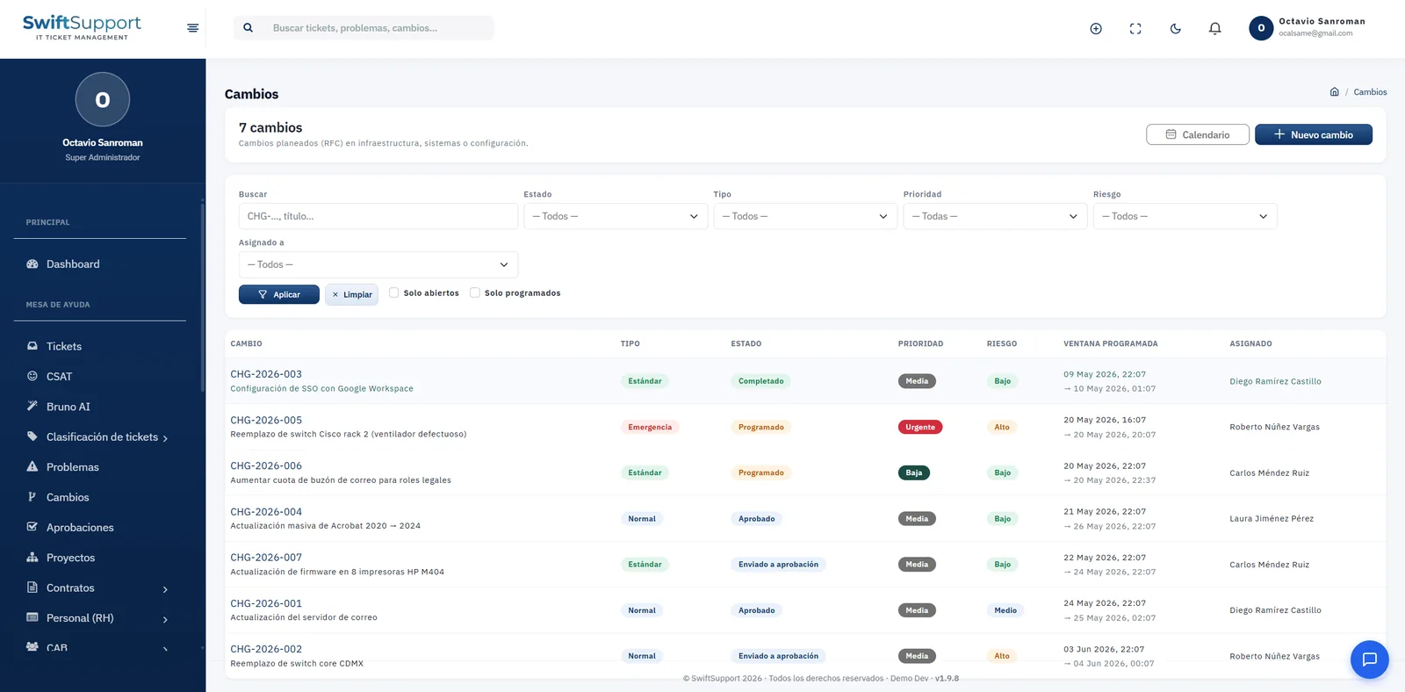Click the Problemas warning triangle icon
Viewport: 1405px width, 692px height.
pos(32,466)
